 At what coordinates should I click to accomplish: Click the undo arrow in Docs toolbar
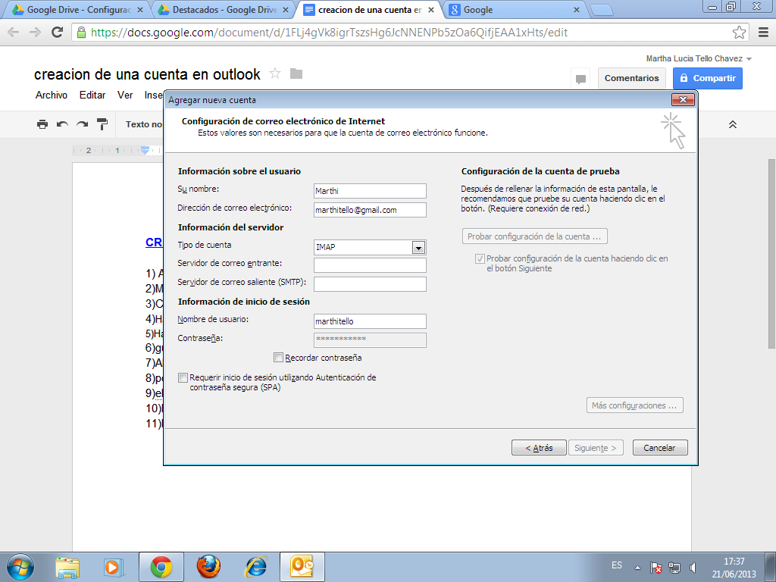pyautogui.click(x=62, y=124)
